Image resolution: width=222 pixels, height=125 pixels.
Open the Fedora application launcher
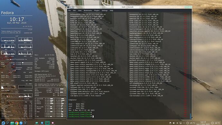(3, 123)
